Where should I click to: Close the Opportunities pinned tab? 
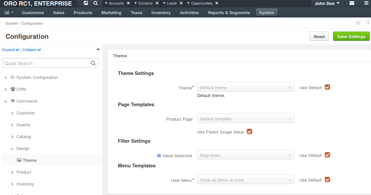click(217, 3)
